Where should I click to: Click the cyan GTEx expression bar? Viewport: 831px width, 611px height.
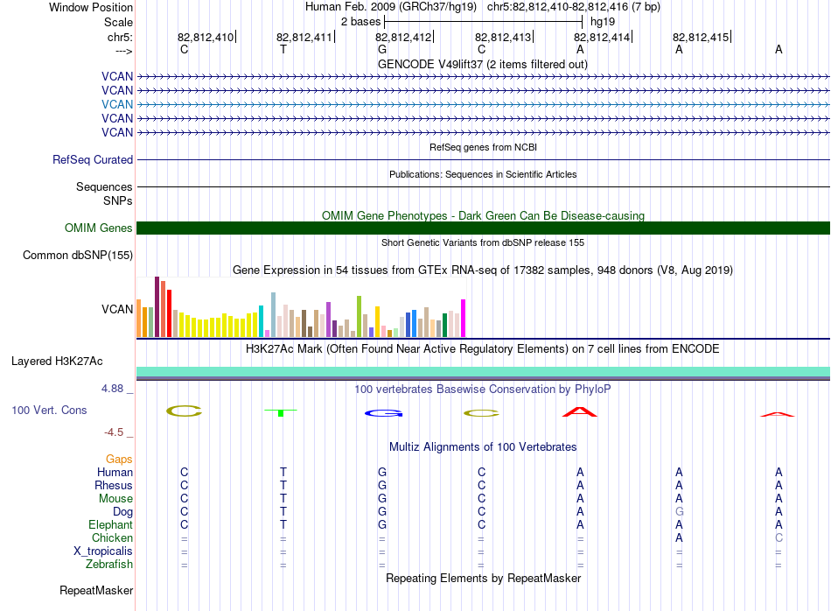pos(261,321)
